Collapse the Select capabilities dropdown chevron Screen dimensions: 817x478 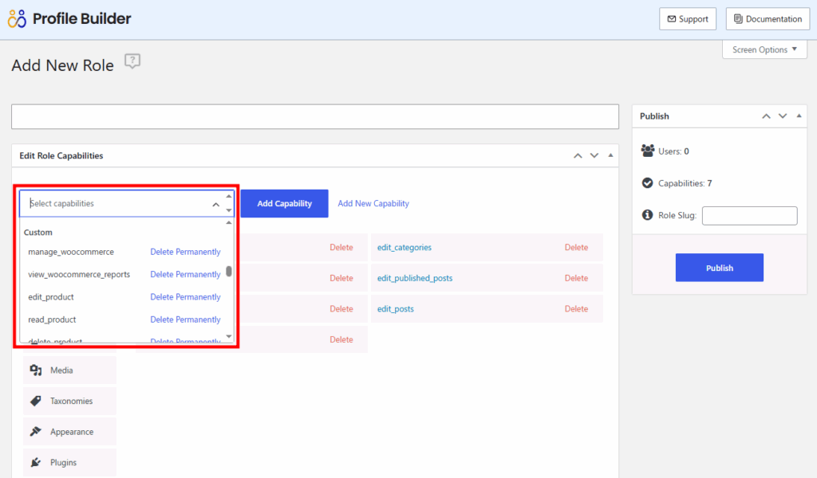coord(215,205)
